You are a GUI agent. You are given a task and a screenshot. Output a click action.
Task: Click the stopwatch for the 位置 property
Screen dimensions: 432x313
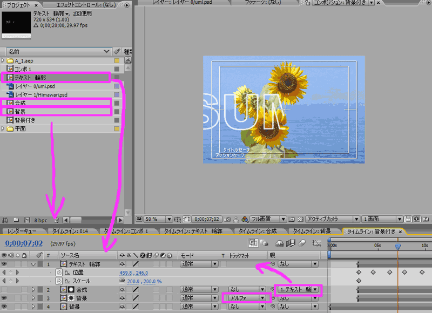pyautogui.click(x=59, y=271)
